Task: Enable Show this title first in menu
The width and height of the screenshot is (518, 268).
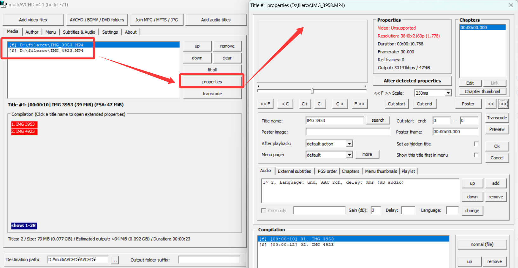Action: 476,155
